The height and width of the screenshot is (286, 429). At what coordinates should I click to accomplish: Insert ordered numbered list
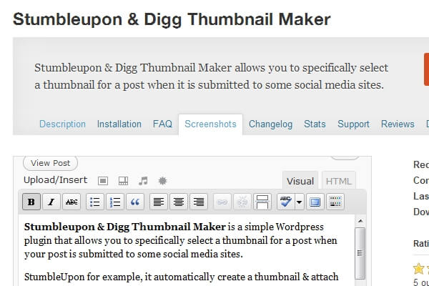click(x=115, y=202)
